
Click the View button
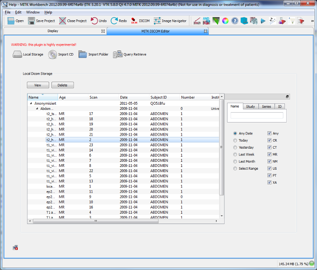[x=38, y=85]
